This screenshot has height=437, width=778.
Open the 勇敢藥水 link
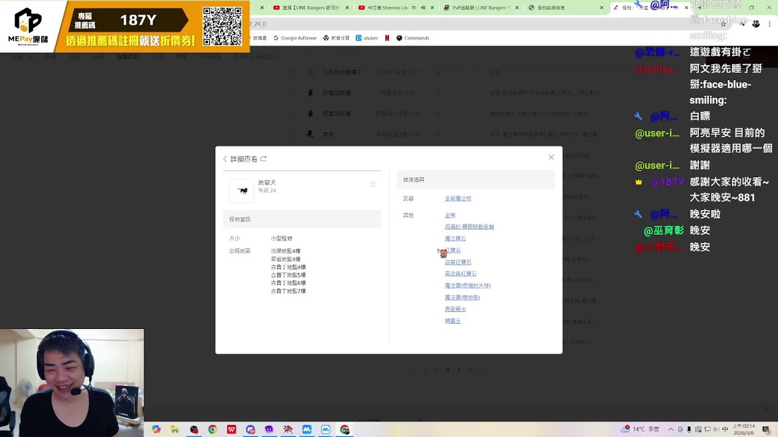(455, 310)
